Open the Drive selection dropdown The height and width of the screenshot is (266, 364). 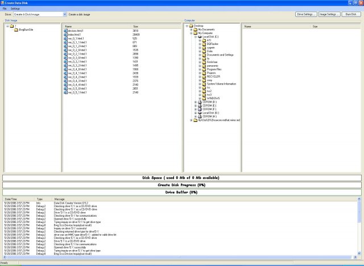click(64, 14)
